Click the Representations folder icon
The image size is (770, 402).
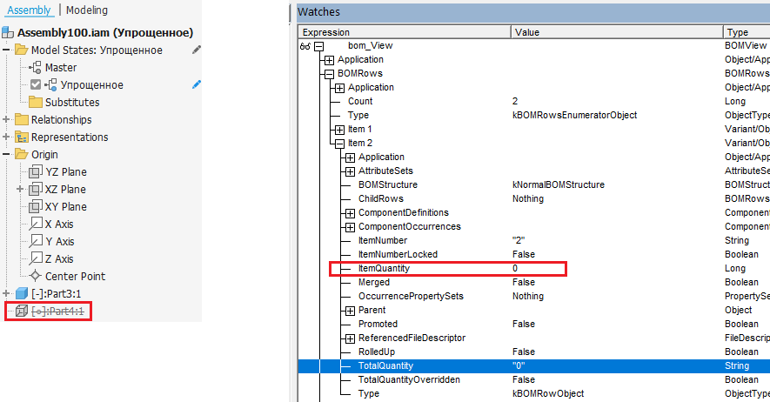tap(21, 137)
